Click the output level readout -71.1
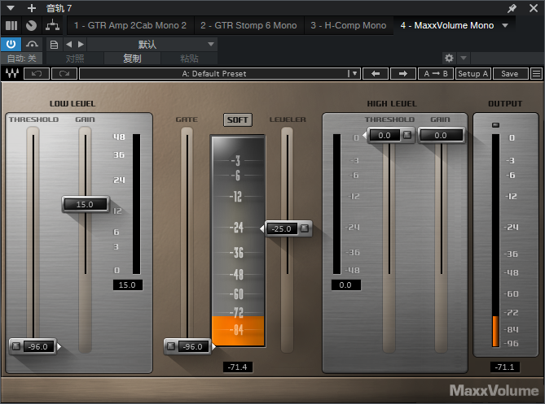Image resolution: width=545 pixels, height=404 pixels. [505, 367]
